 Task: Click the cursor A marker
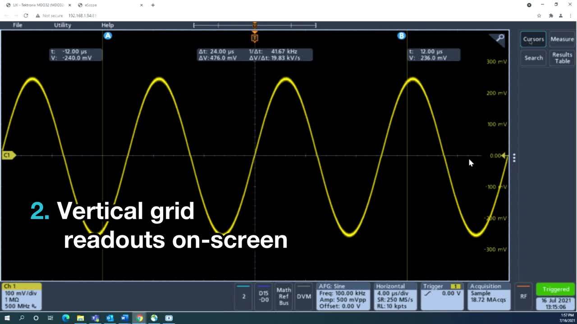pos(107,36)
